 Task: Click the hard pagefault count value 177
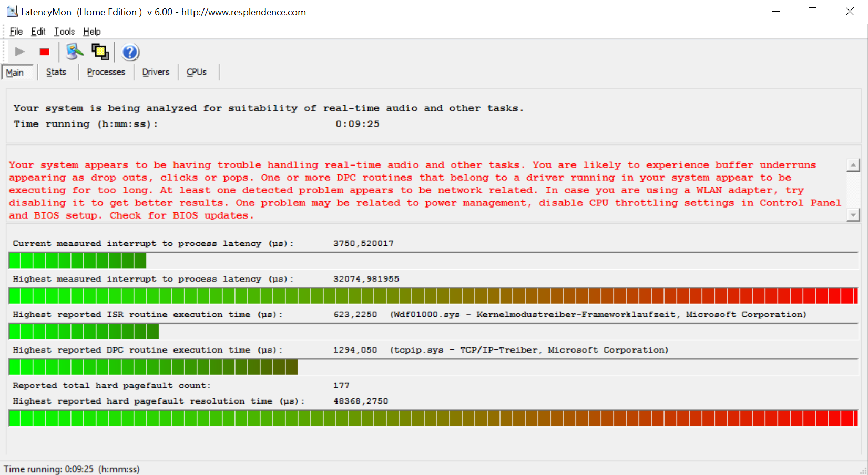341,385
